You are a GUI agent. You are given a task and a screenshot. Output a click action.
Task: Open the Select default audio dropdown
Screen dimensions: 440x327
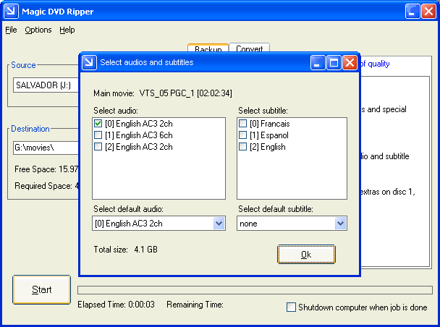pos(219,224)
